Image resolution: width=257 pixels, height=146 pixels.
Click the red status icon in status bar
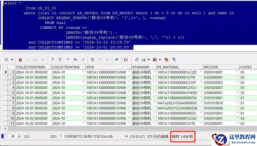click(13, 136)
